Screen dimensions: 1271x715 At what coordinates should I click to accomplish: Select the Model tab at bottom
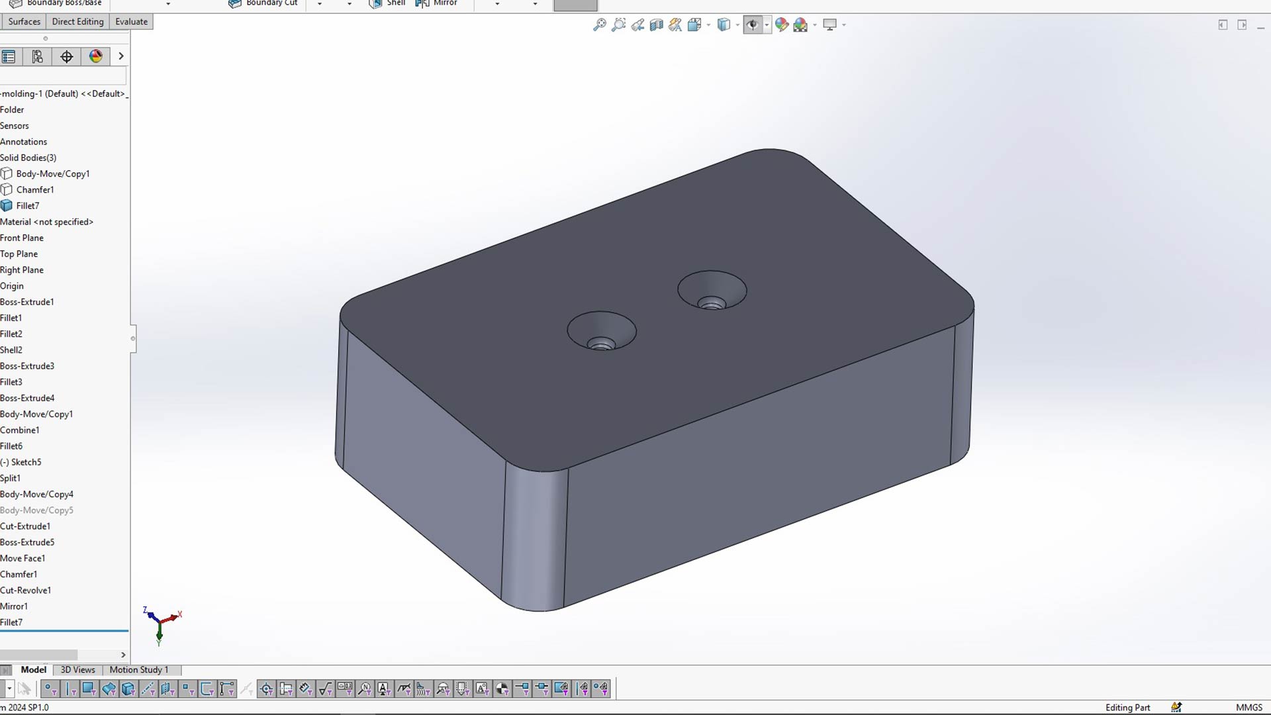pyautogui.click(x=34, y=670)
